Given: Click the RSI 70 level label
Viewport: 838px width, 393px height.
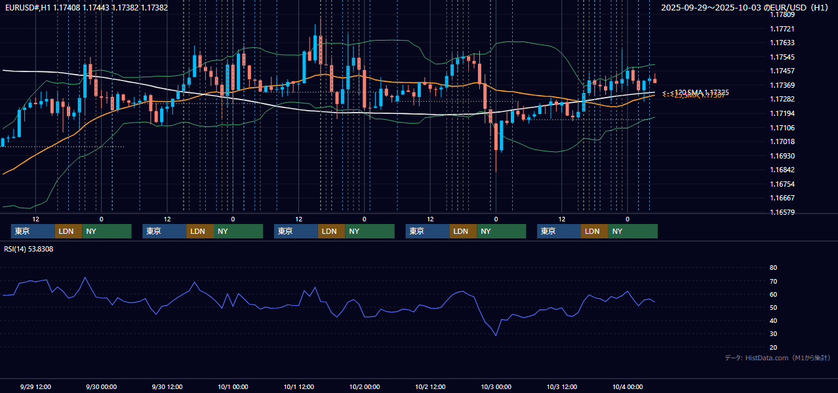Looking at the screenshot, I should [x=773, y=281].
